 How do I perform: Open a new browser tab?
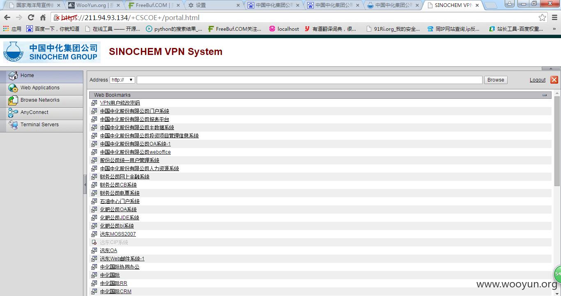pos(490,5)
